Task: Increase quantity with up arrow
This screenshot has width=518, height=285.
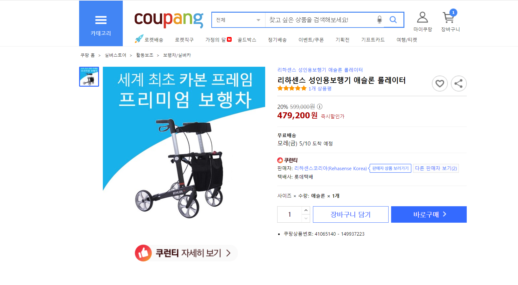Action: point(306,210)
